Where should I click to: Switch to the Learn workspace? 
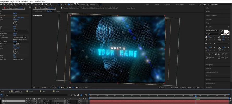click(x=157, y=5)
